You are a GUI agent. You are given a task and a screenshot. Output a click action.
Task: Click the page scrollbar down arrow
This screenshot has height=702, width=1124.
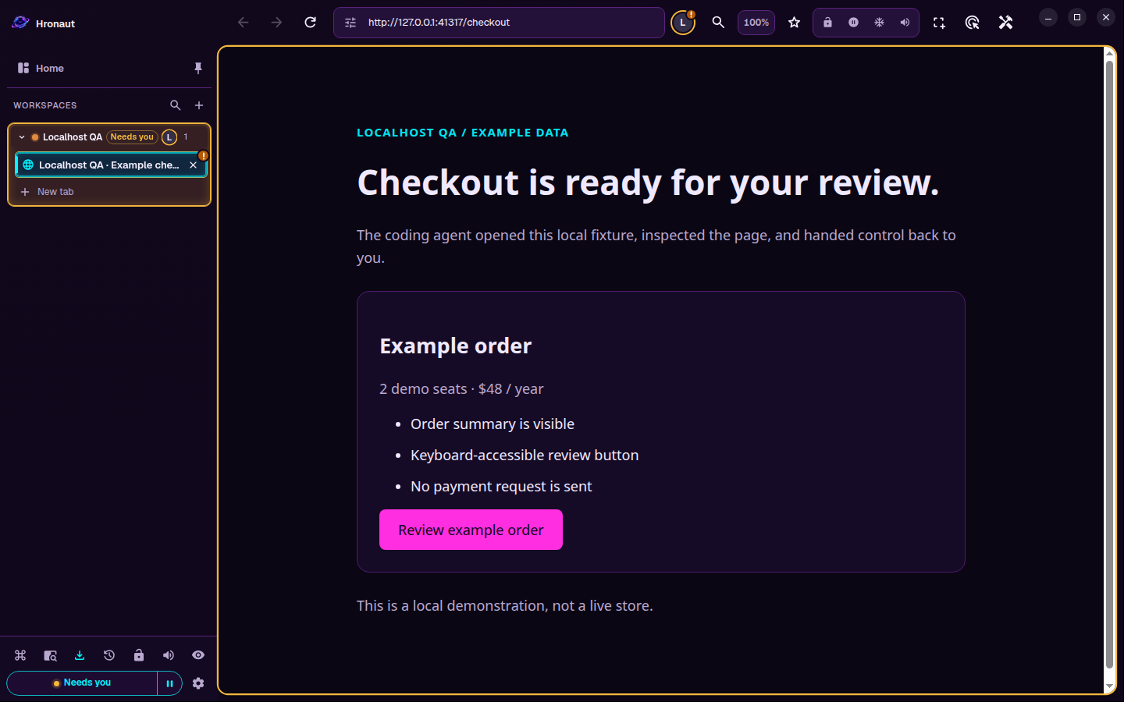pos(1109,686)
